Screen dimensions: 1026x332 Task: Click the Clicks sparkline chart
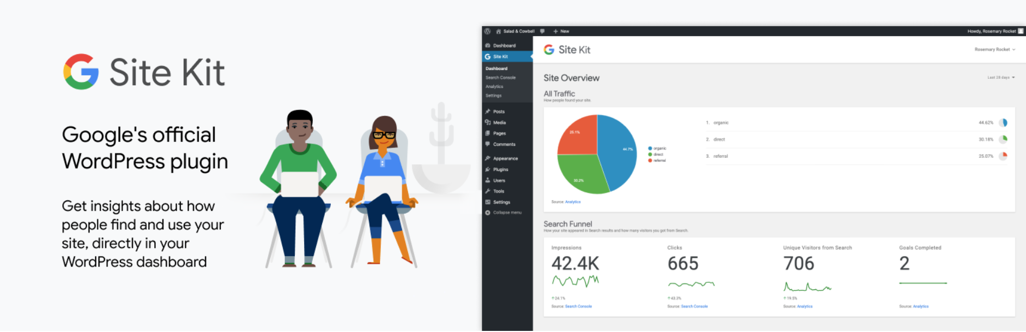(691, 284)
